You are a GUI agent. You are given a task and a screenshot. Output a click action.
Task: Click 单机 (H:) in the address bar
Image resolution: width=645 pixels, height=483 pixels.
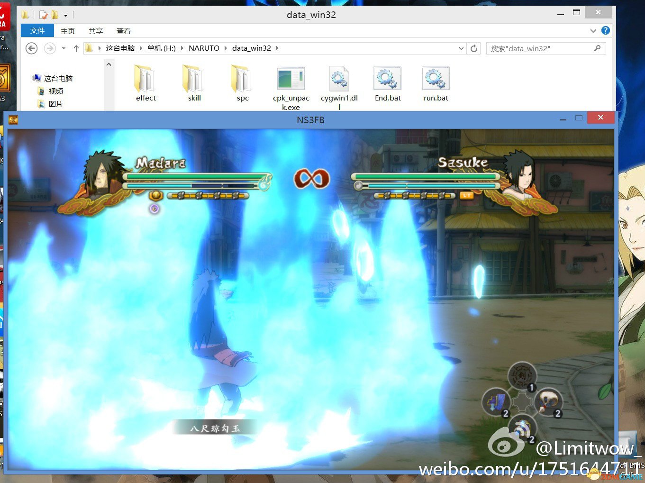[x=162, y=48]
